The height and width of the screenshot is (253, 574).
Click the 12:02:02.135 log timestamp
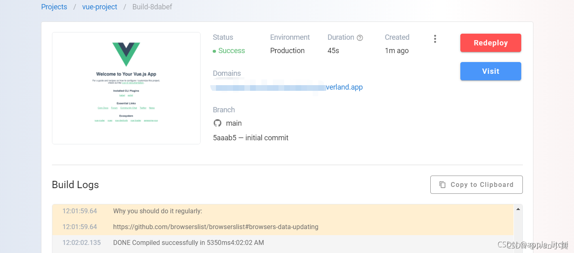(82, 243)
